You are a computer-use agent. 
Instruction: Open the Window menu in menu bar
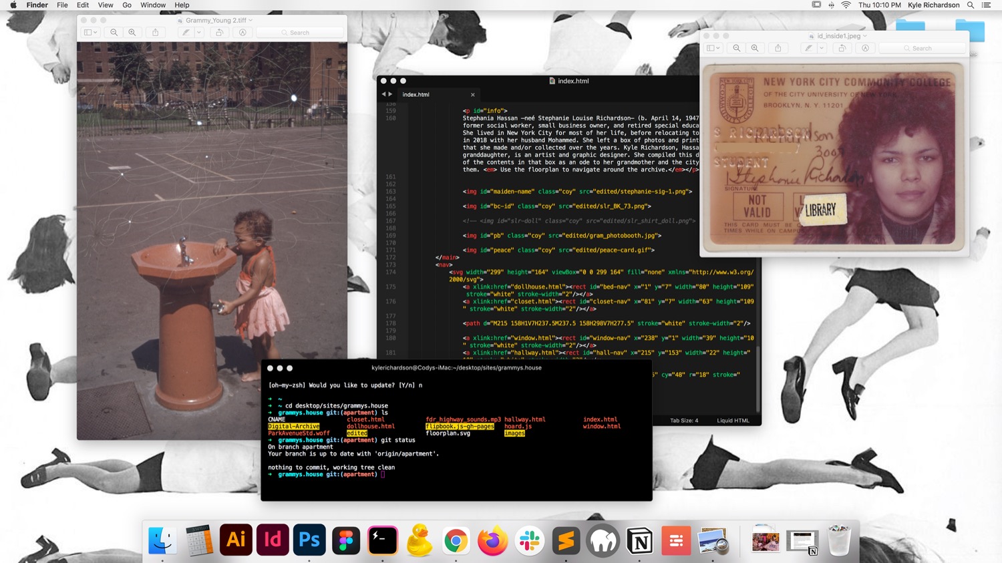[152, 5]
